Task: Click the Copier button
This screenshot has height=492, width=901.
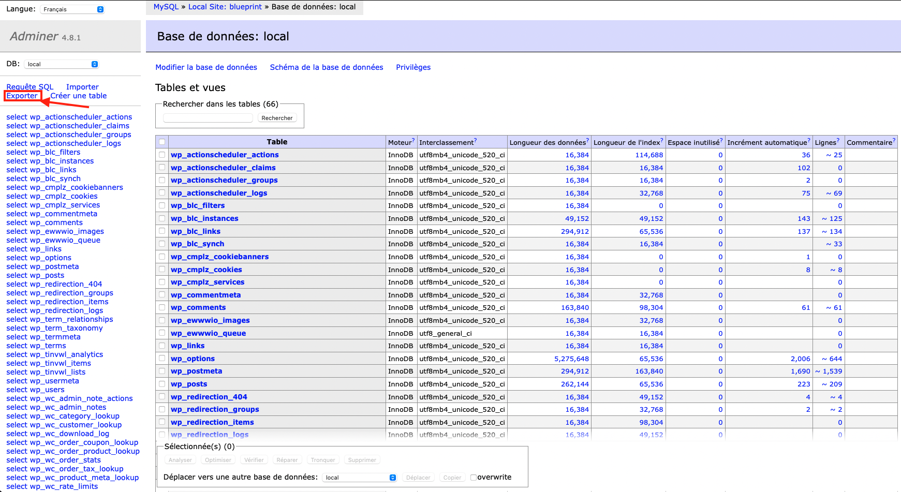Action: point(452,478)
